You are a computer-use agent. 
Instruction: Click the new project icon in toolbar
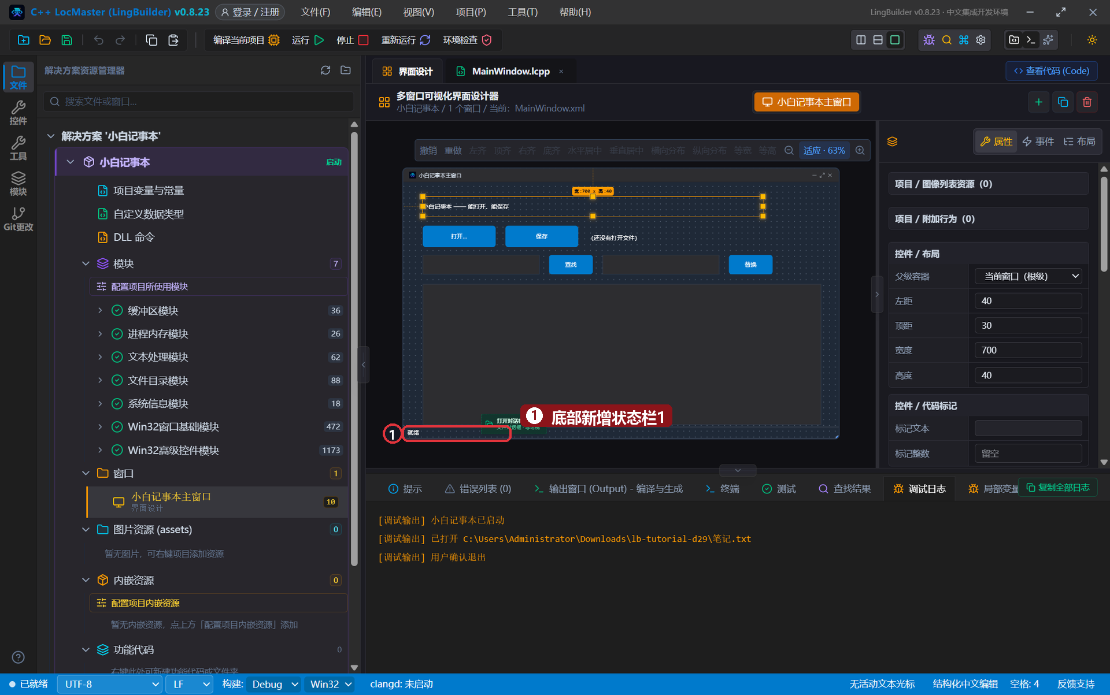click(x=24, y=40)
